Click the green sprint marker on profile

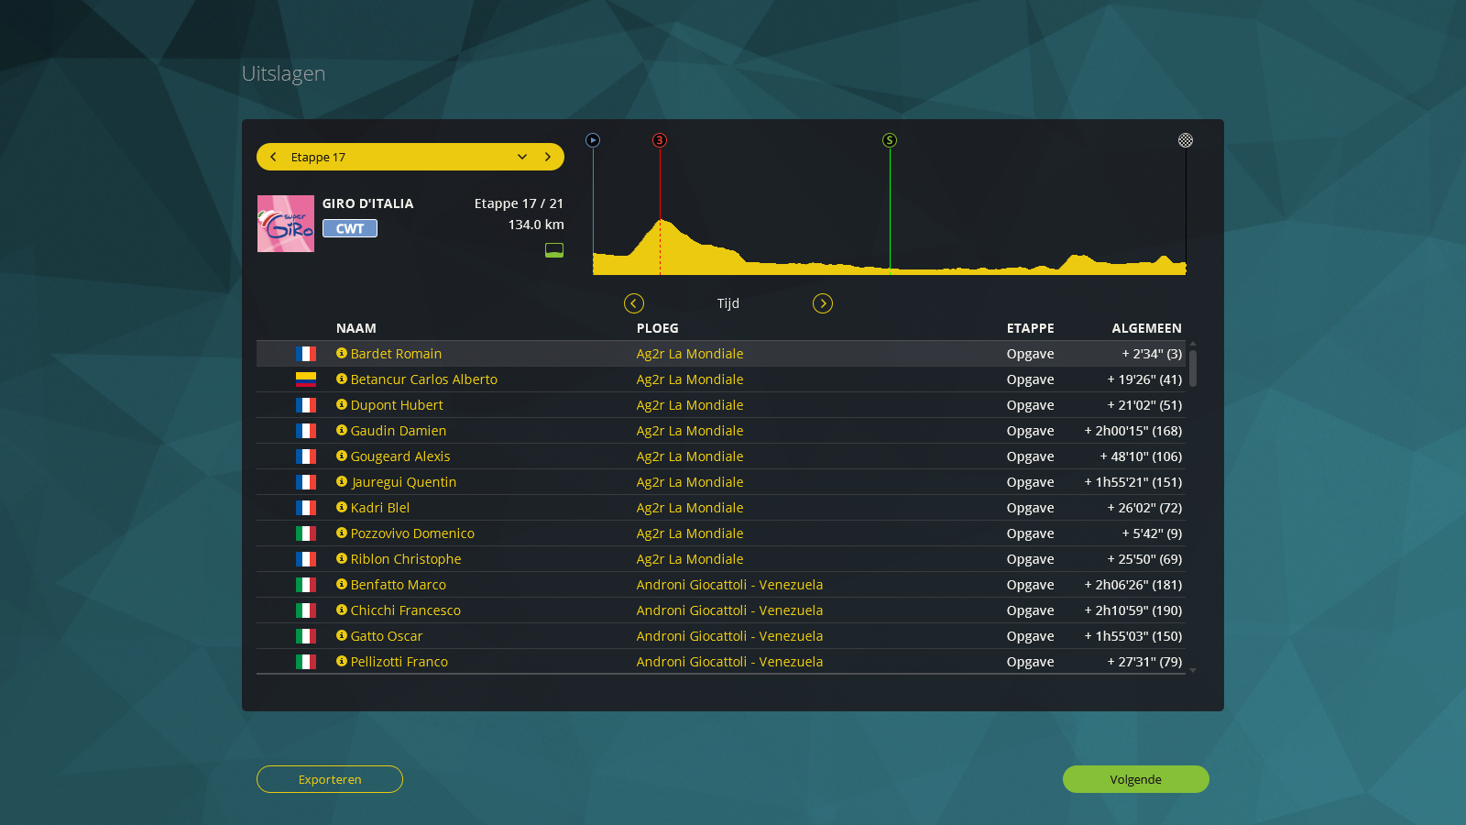[890, 140]
